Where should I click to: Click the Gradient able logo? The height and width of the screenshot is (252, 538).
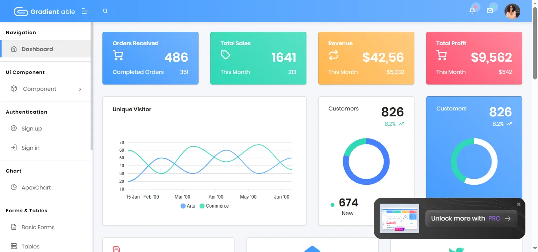point(44,11)
